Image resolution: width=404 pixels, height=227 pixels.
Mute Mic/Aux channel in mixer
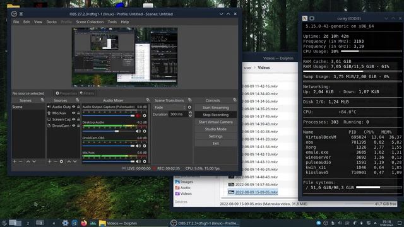point(138,161)
